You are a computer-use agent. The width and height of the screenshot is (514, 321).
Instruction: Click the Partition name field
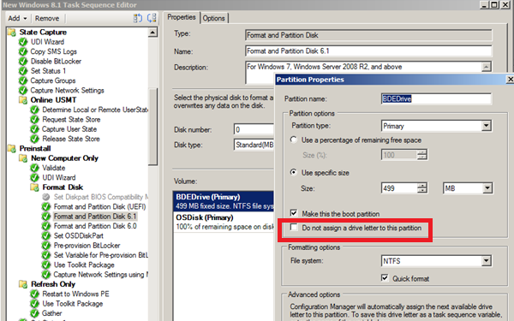click(436, 98)
